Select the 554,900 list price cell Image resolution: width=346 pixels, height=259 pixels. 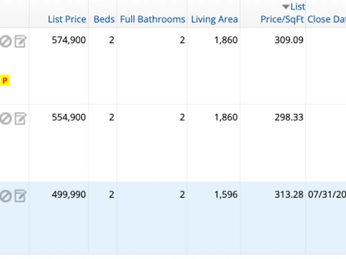click(69, 117)
